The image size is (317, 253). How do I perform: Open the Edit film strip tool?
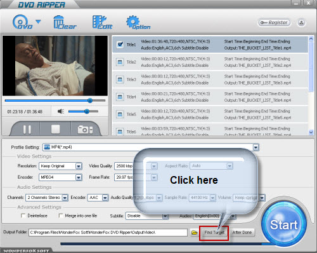pos(102,22)
